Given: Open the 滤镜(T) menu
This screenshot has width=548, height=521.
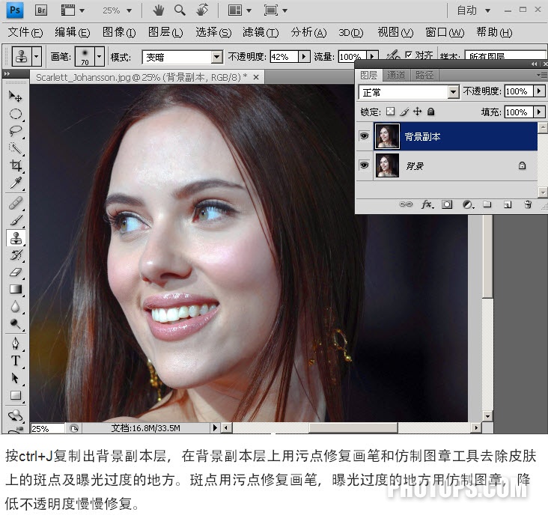Looking at the screenshot, I should [x=261, y=32].
